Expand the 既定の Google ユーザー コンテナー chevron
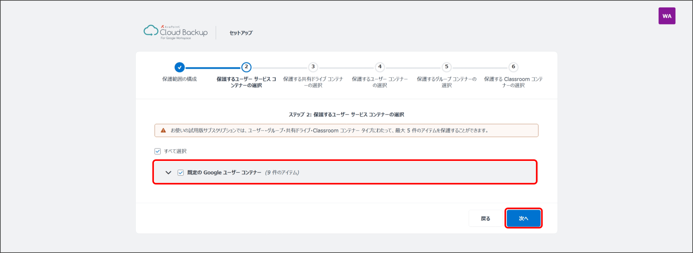Image resolution: width=693 pixels, height=253 pixels. click(x=168, y=173)
